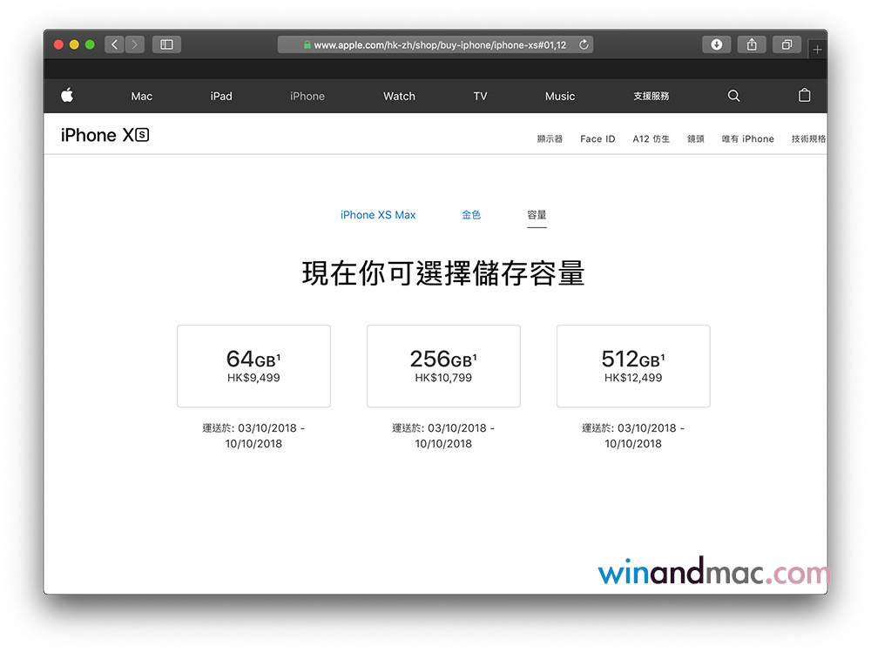Show all tabs overview icon
This screenshot has height=652, width=871.
(786, 44)
